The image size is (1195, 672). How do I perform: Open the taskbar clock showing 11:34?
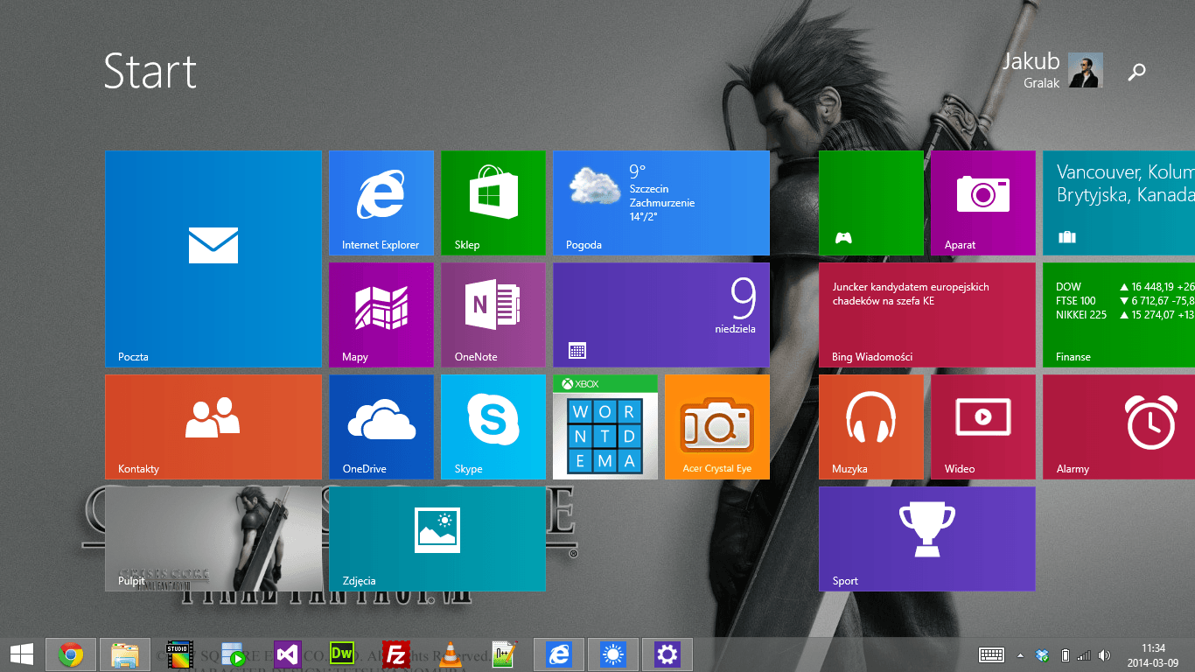tap(1152, 654)
